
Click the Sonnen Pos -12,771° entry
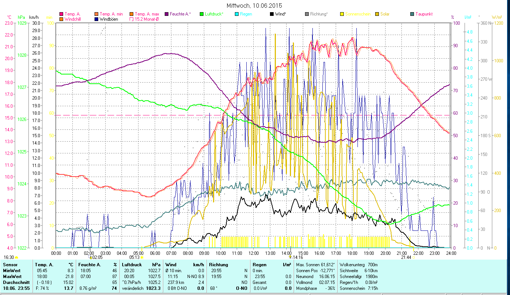point(315,270)
